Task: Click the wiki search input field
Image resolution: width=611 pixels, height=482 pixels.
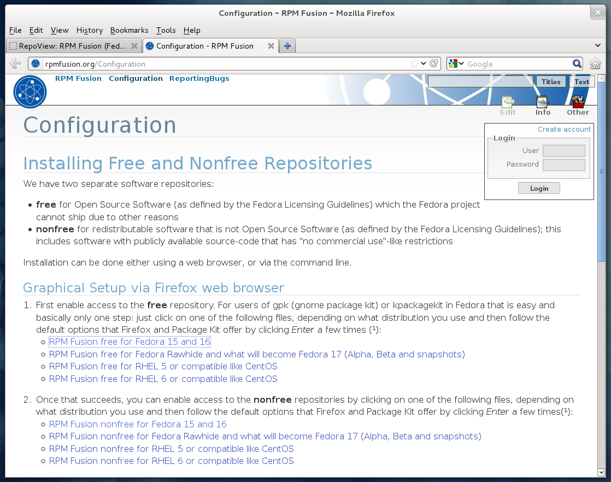Action: 480,81
